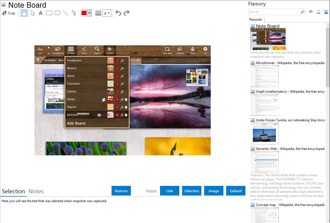
Task: Click the Restore button
Action: click(121, 191)
